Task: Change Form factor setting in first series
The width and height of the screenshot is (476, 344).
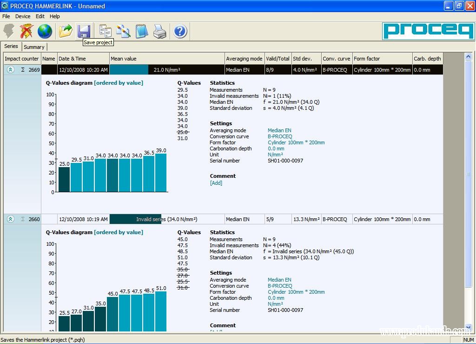Action: pos(296,142)
